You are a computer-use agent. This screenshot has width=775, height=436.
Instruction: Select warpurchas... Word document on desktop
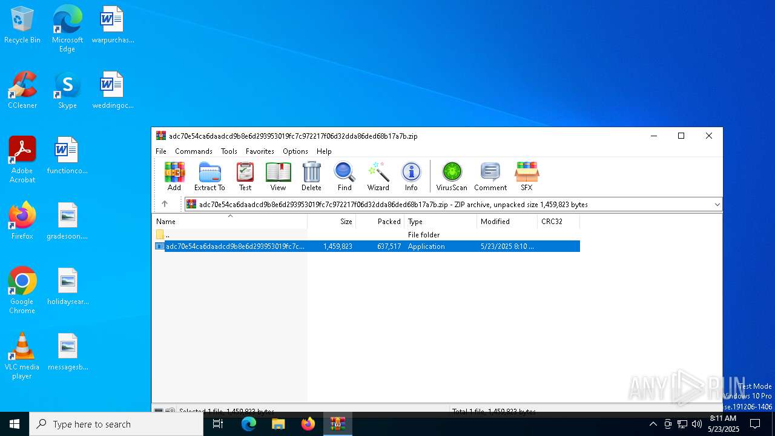coord(113,25)
